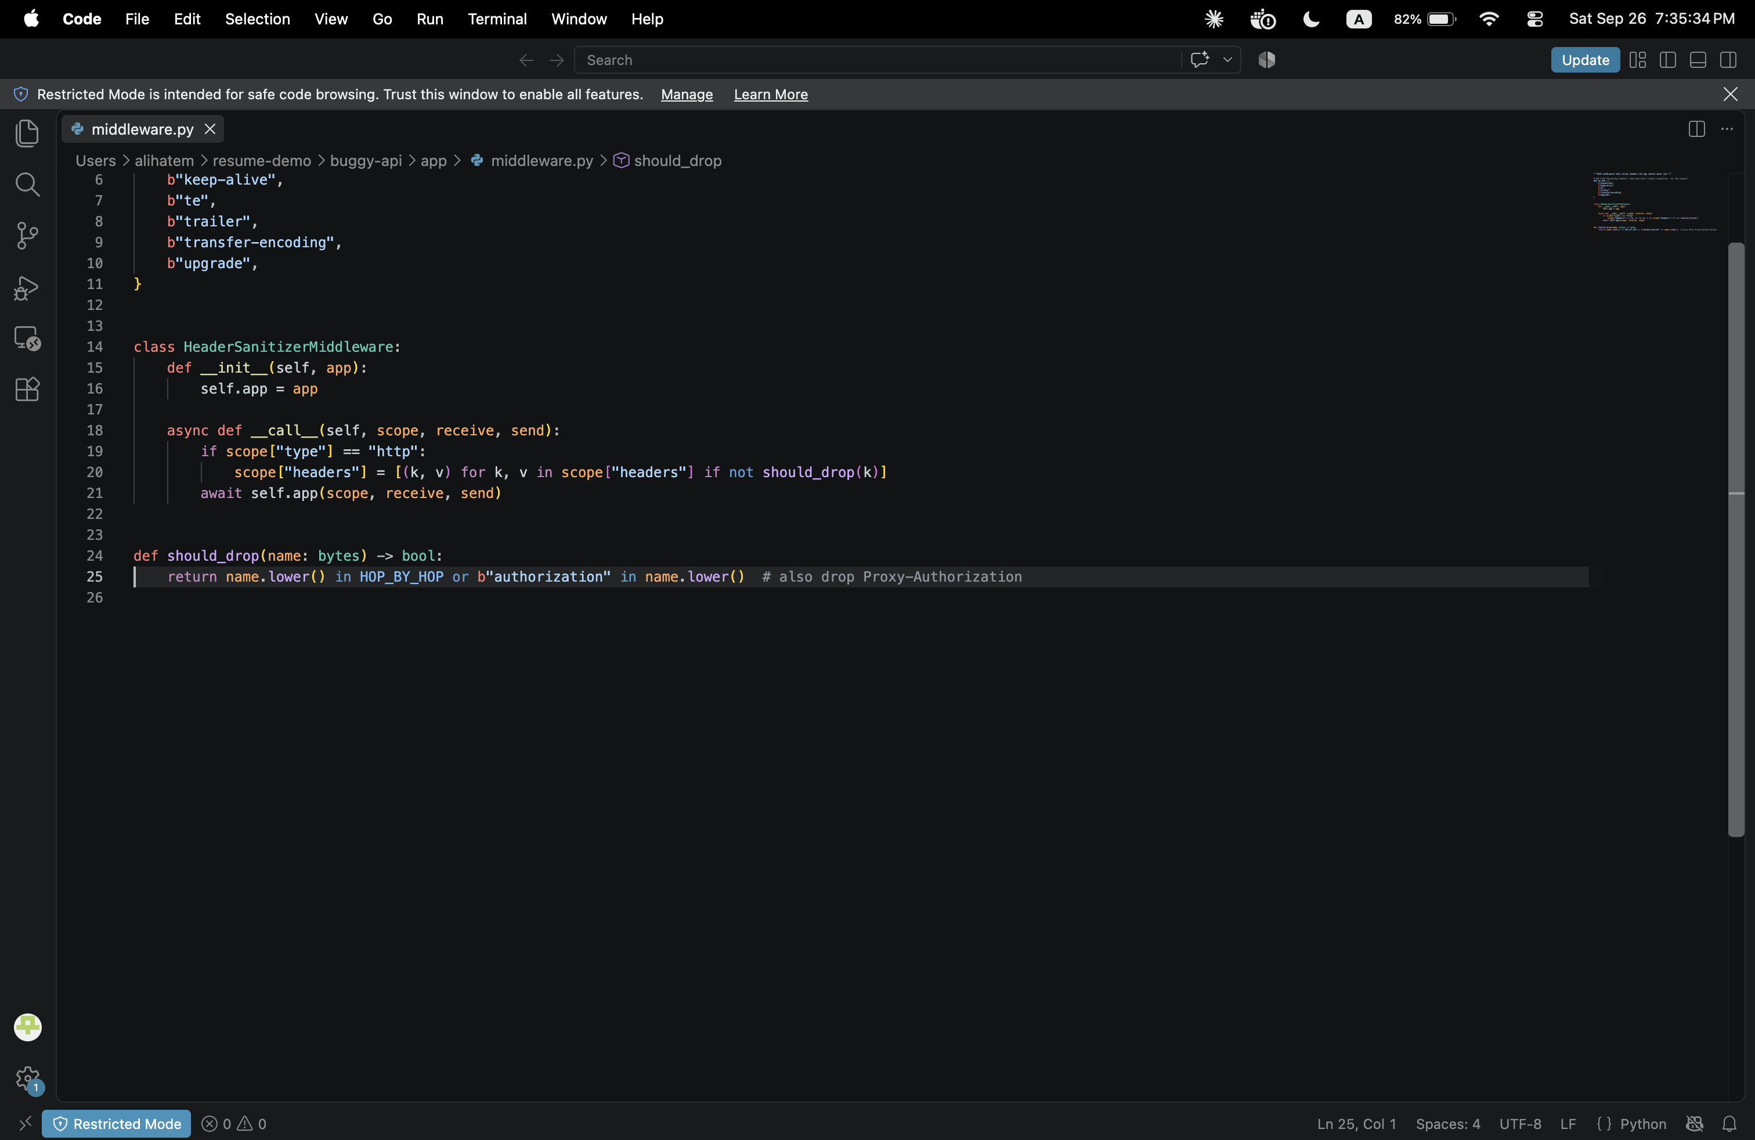The image size is (1755, 1140).
Task: Expand the chat dropdown chevron
Action: [1228, 60]
